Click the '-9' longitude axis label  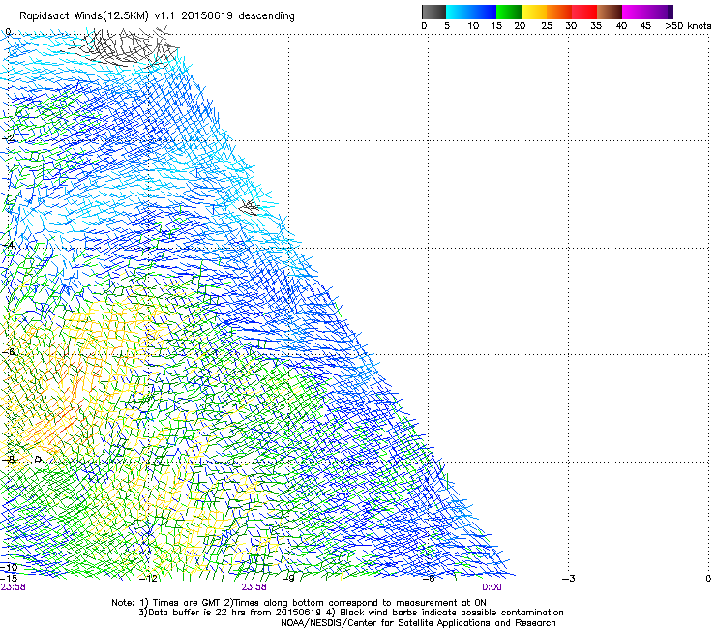coord(288,579)
